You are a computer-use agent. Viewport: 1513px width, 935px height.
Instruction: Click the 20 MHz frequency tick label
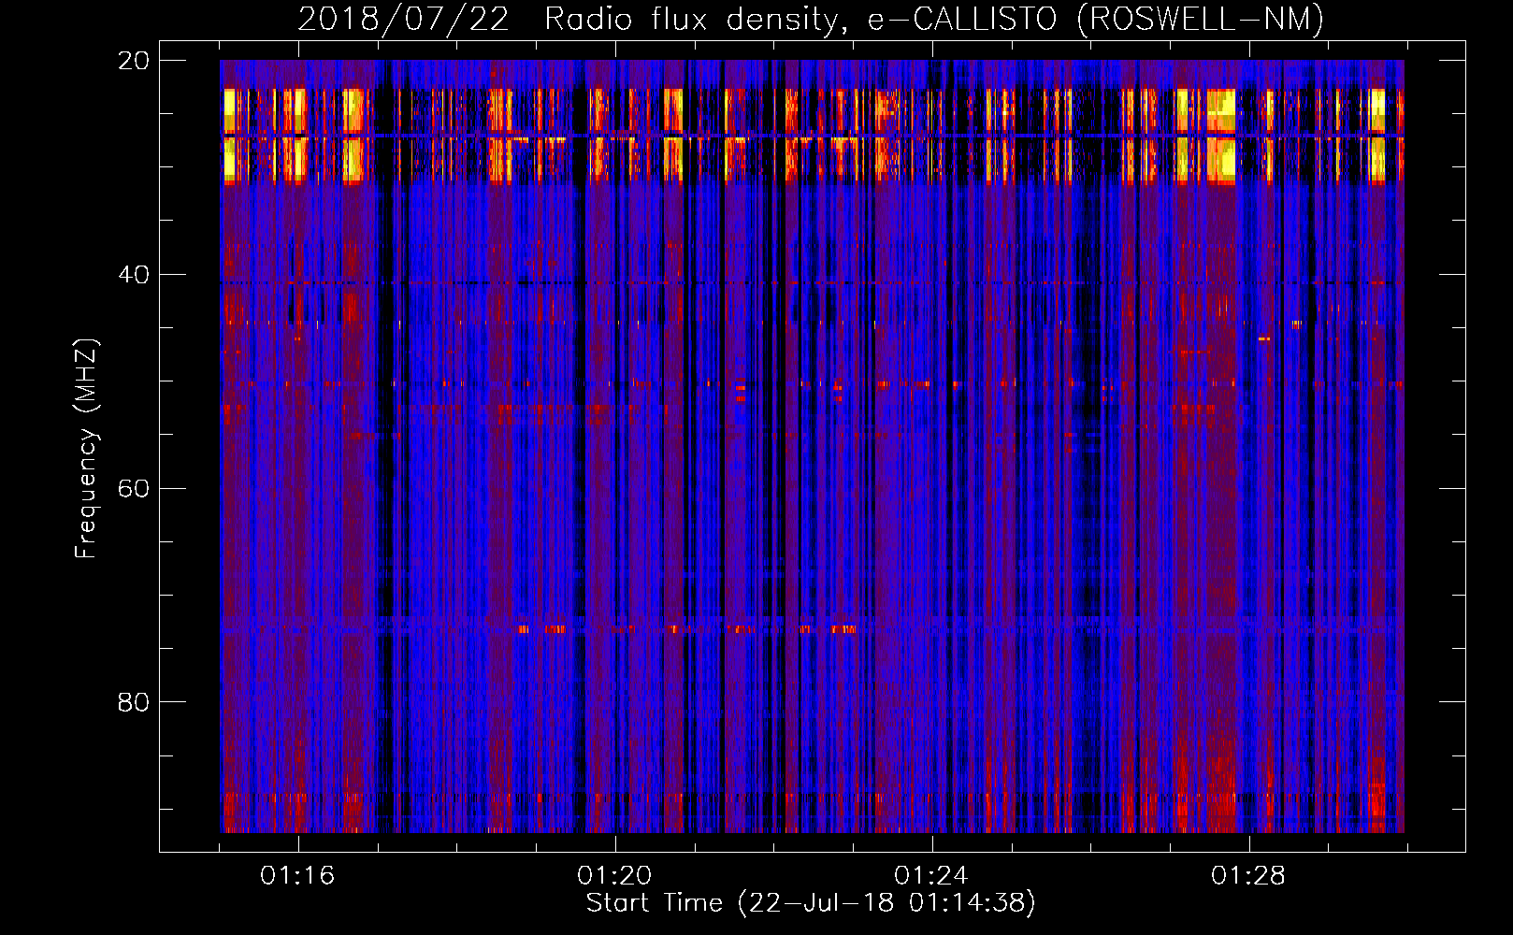click(x=134, y=61)
